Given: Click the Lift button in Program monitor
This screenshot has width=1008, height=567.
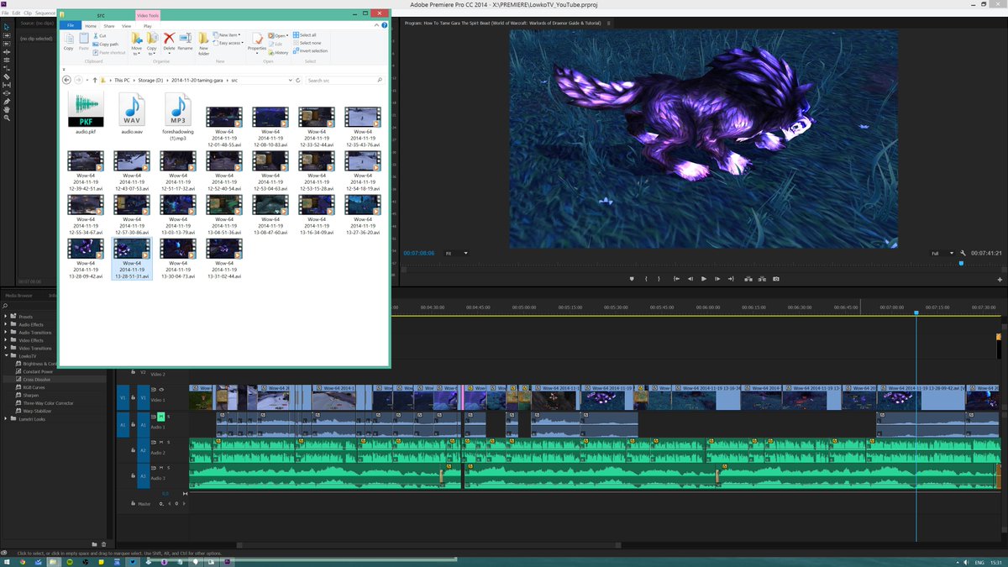Looking at the screenshot, I should click(x=748, y=279).
